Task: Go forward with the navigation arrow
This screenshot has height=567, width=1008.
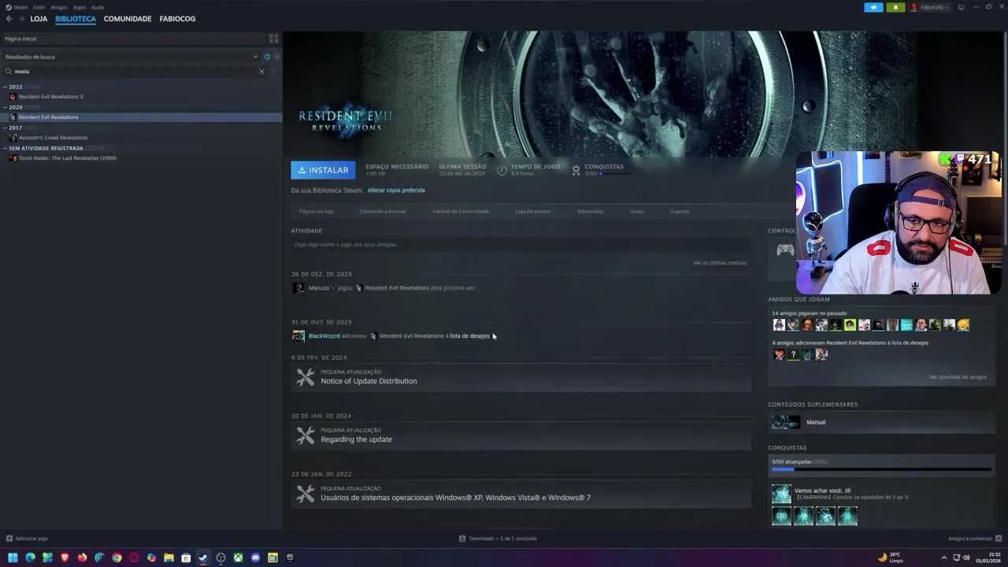Action: point(20,19)
